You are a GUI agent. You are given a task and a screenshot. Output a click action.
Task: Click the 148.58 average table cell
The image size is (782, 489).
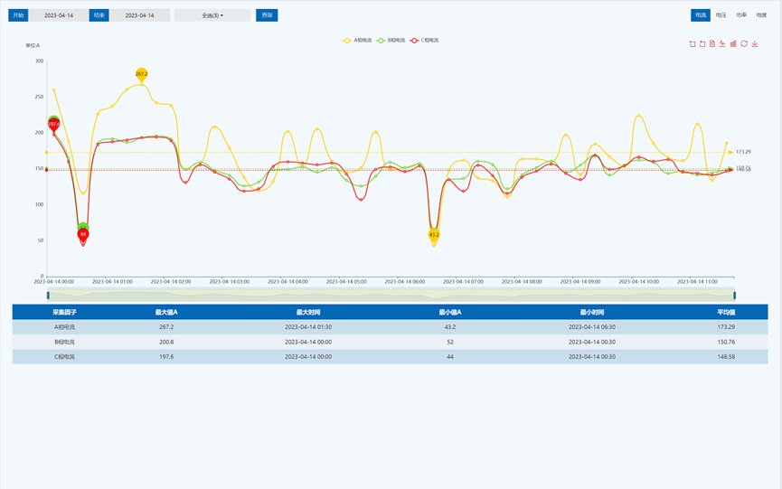pos(726,357)
